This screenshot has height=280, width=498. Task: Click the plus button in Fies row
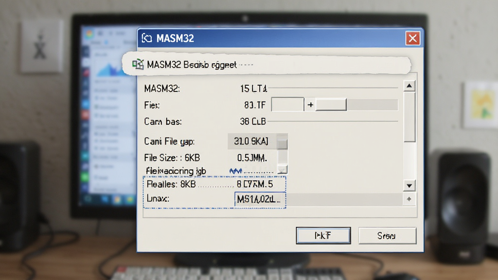click(310, 105)
